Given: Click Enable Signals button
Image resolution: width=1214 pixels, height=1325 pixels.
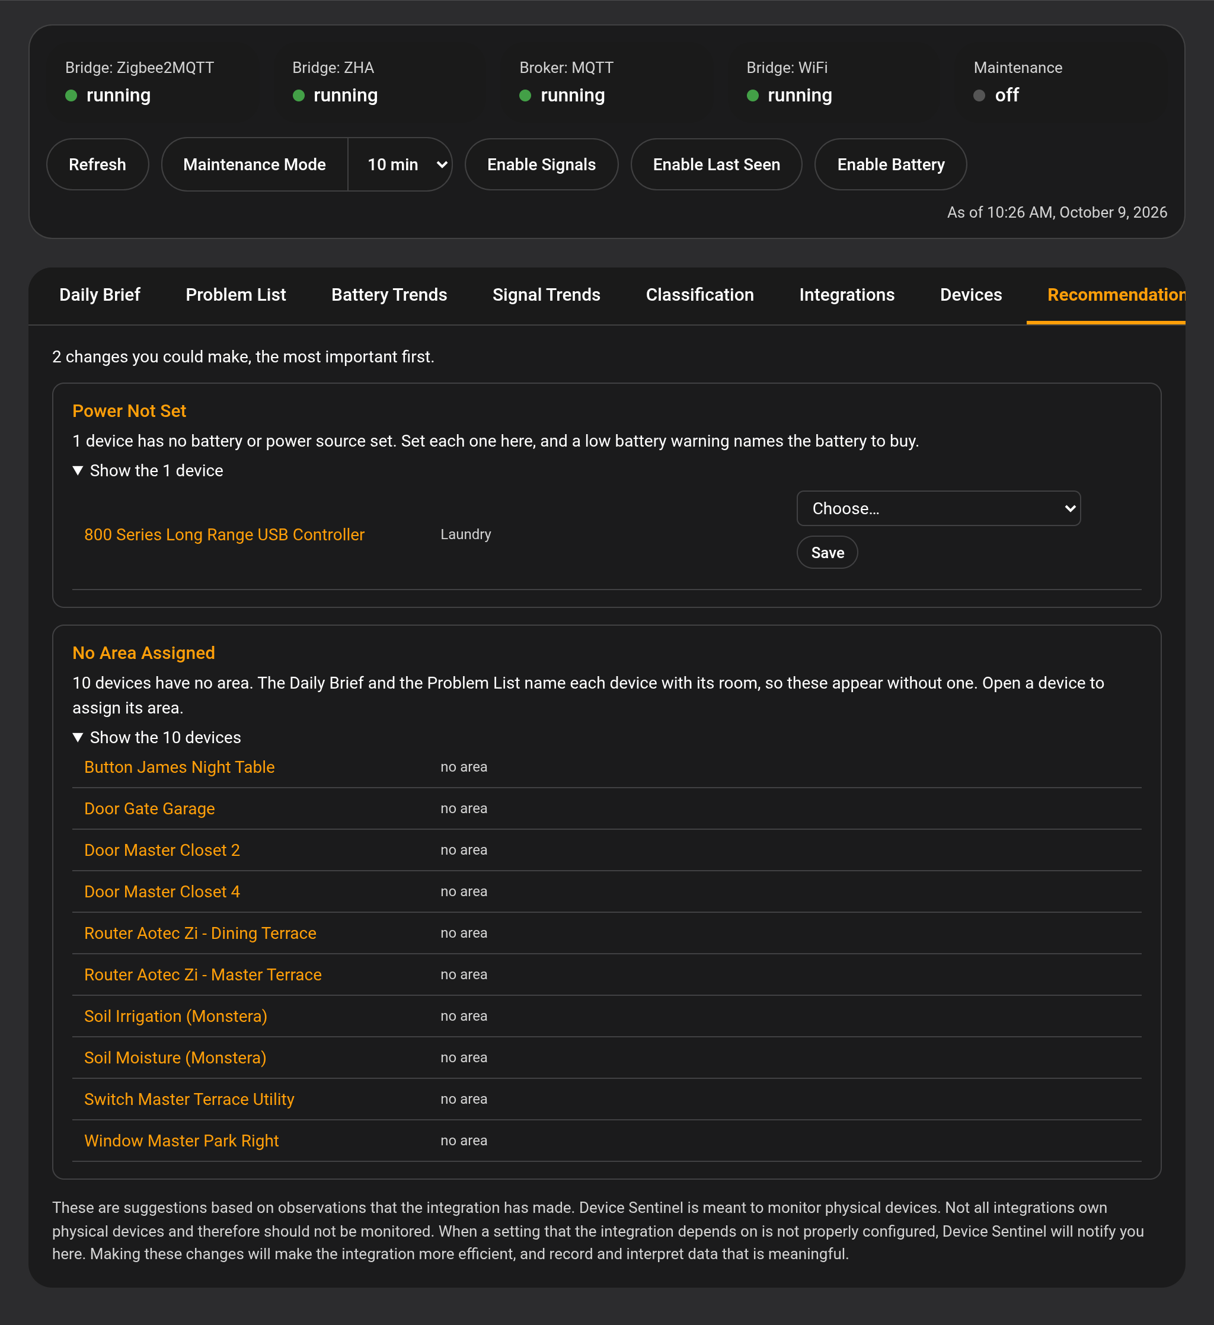Looking at the screenshot, I should click(x=541, y=164).
